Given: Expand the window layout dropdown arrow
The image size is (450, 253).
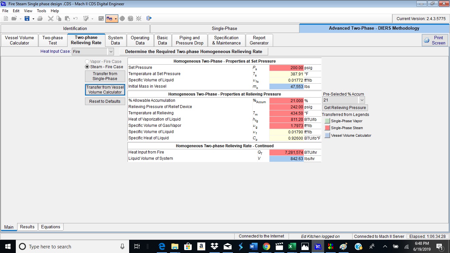Looking at the screenshot, I should [x=116, y=18].
